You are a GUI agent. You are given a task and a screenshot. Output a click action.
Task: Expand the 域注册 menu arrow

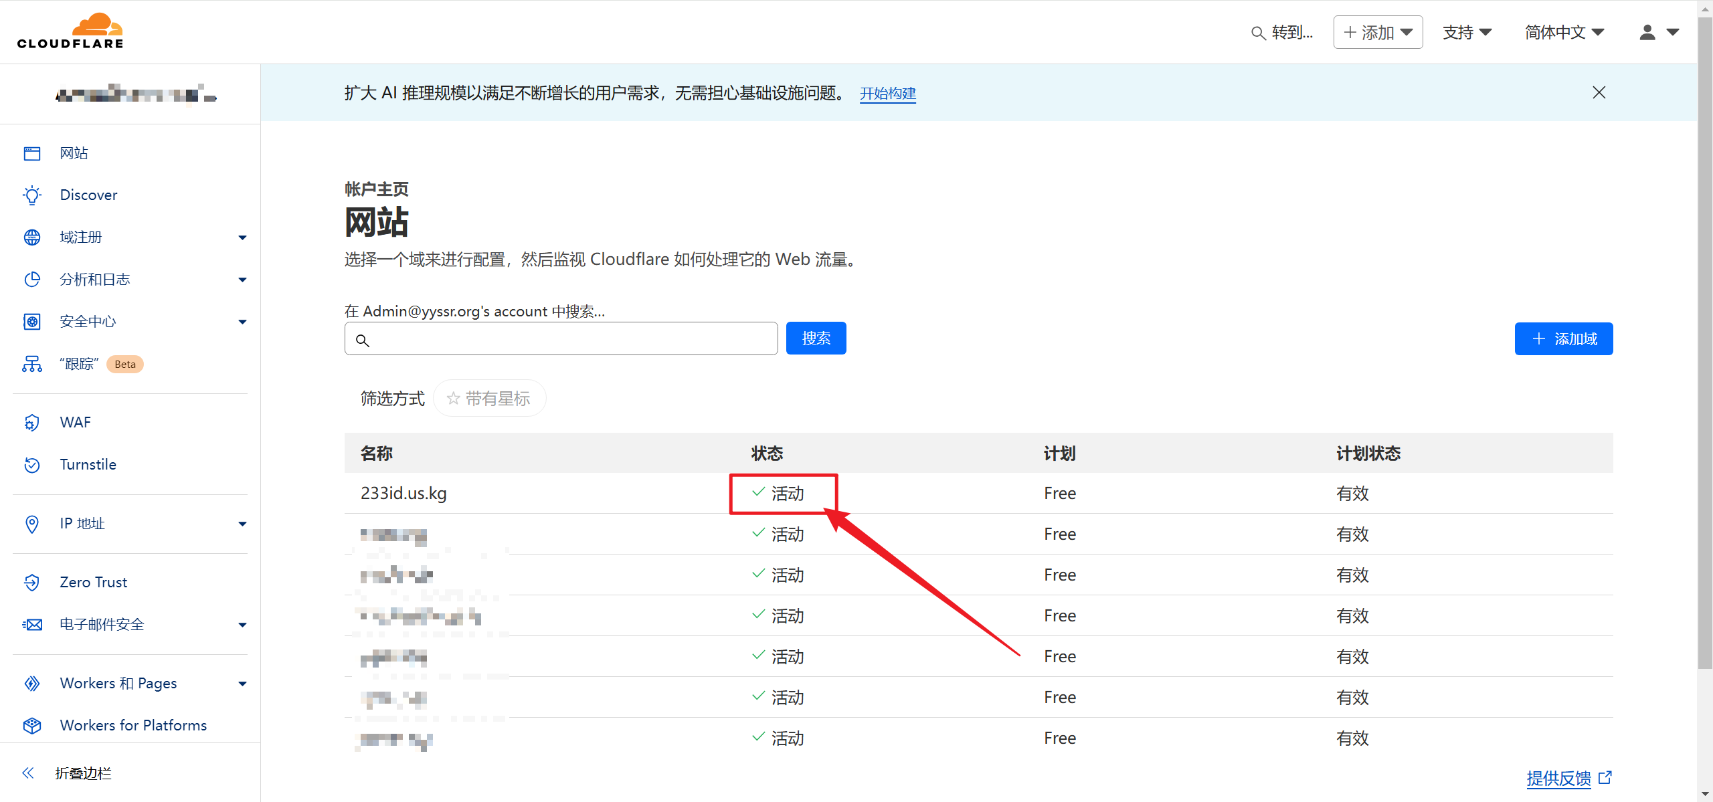pos(243,237)
